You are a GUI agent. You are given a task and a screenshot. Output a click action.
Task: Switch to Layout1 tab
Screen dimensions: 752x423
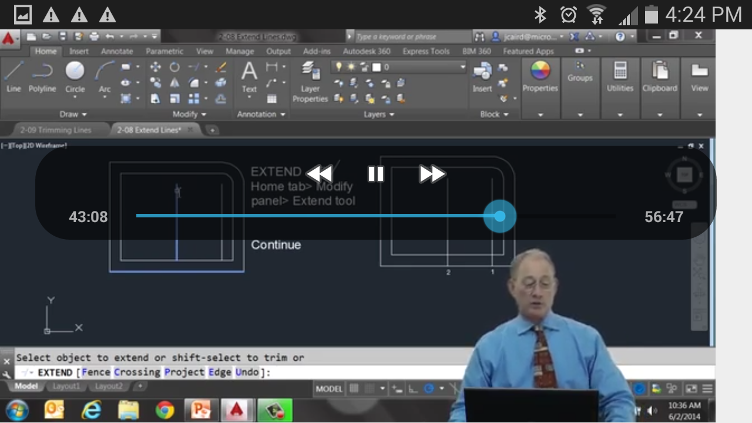[66, 386]
